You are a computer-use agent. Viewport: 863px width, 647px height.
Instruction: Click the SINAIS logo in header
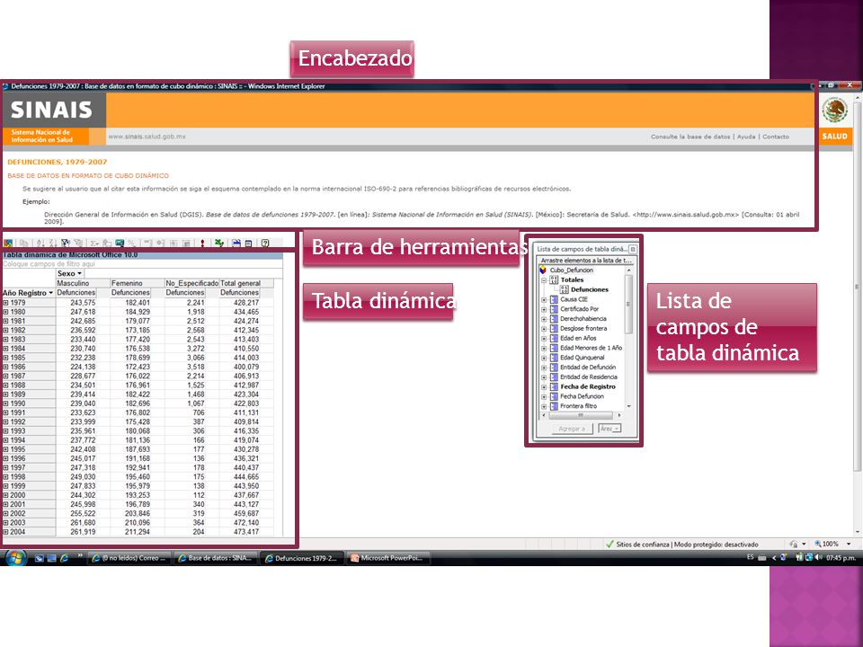click(52, 110)
